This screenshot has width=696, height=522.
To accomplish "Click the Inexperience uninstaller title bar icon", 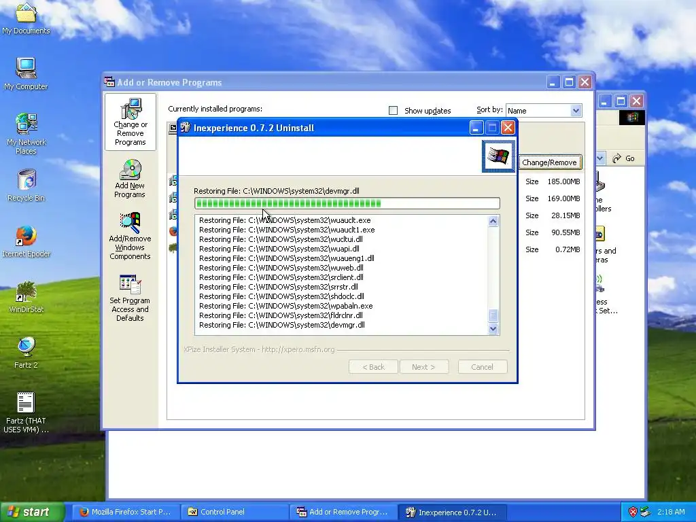I will pos(186,128).
